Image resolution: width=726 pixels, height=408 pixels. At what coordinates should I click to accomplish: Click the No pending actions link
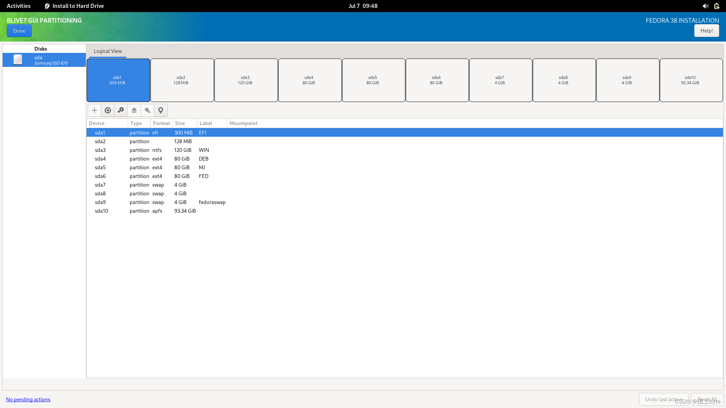tap(28, 399)
